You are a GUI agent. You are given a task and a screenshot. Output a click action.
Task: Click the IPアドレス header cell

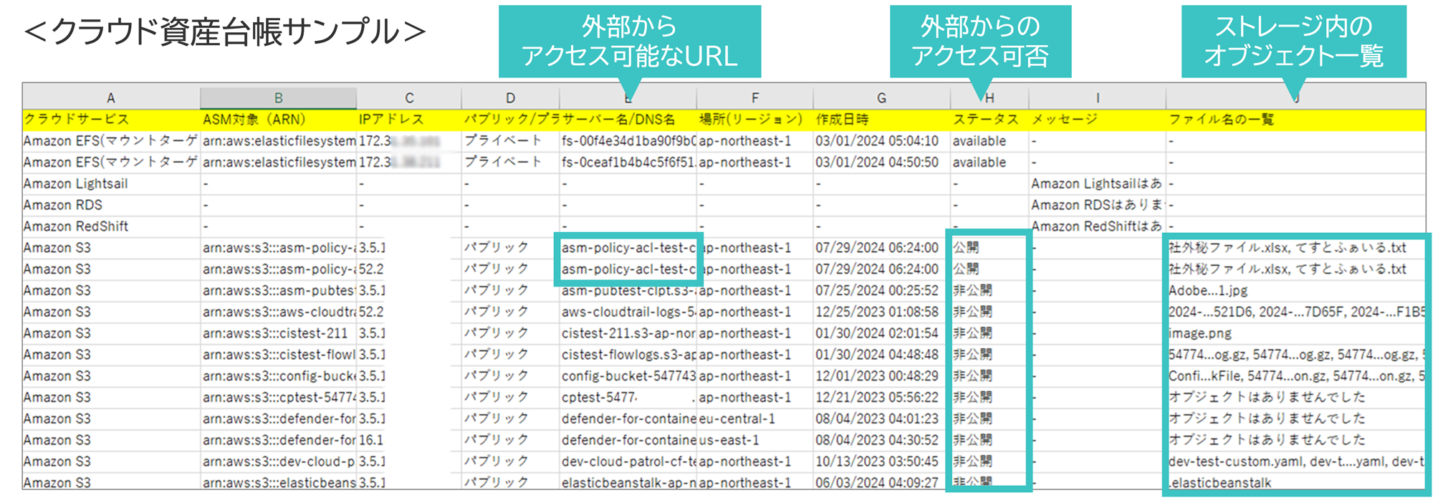point(409,120)
